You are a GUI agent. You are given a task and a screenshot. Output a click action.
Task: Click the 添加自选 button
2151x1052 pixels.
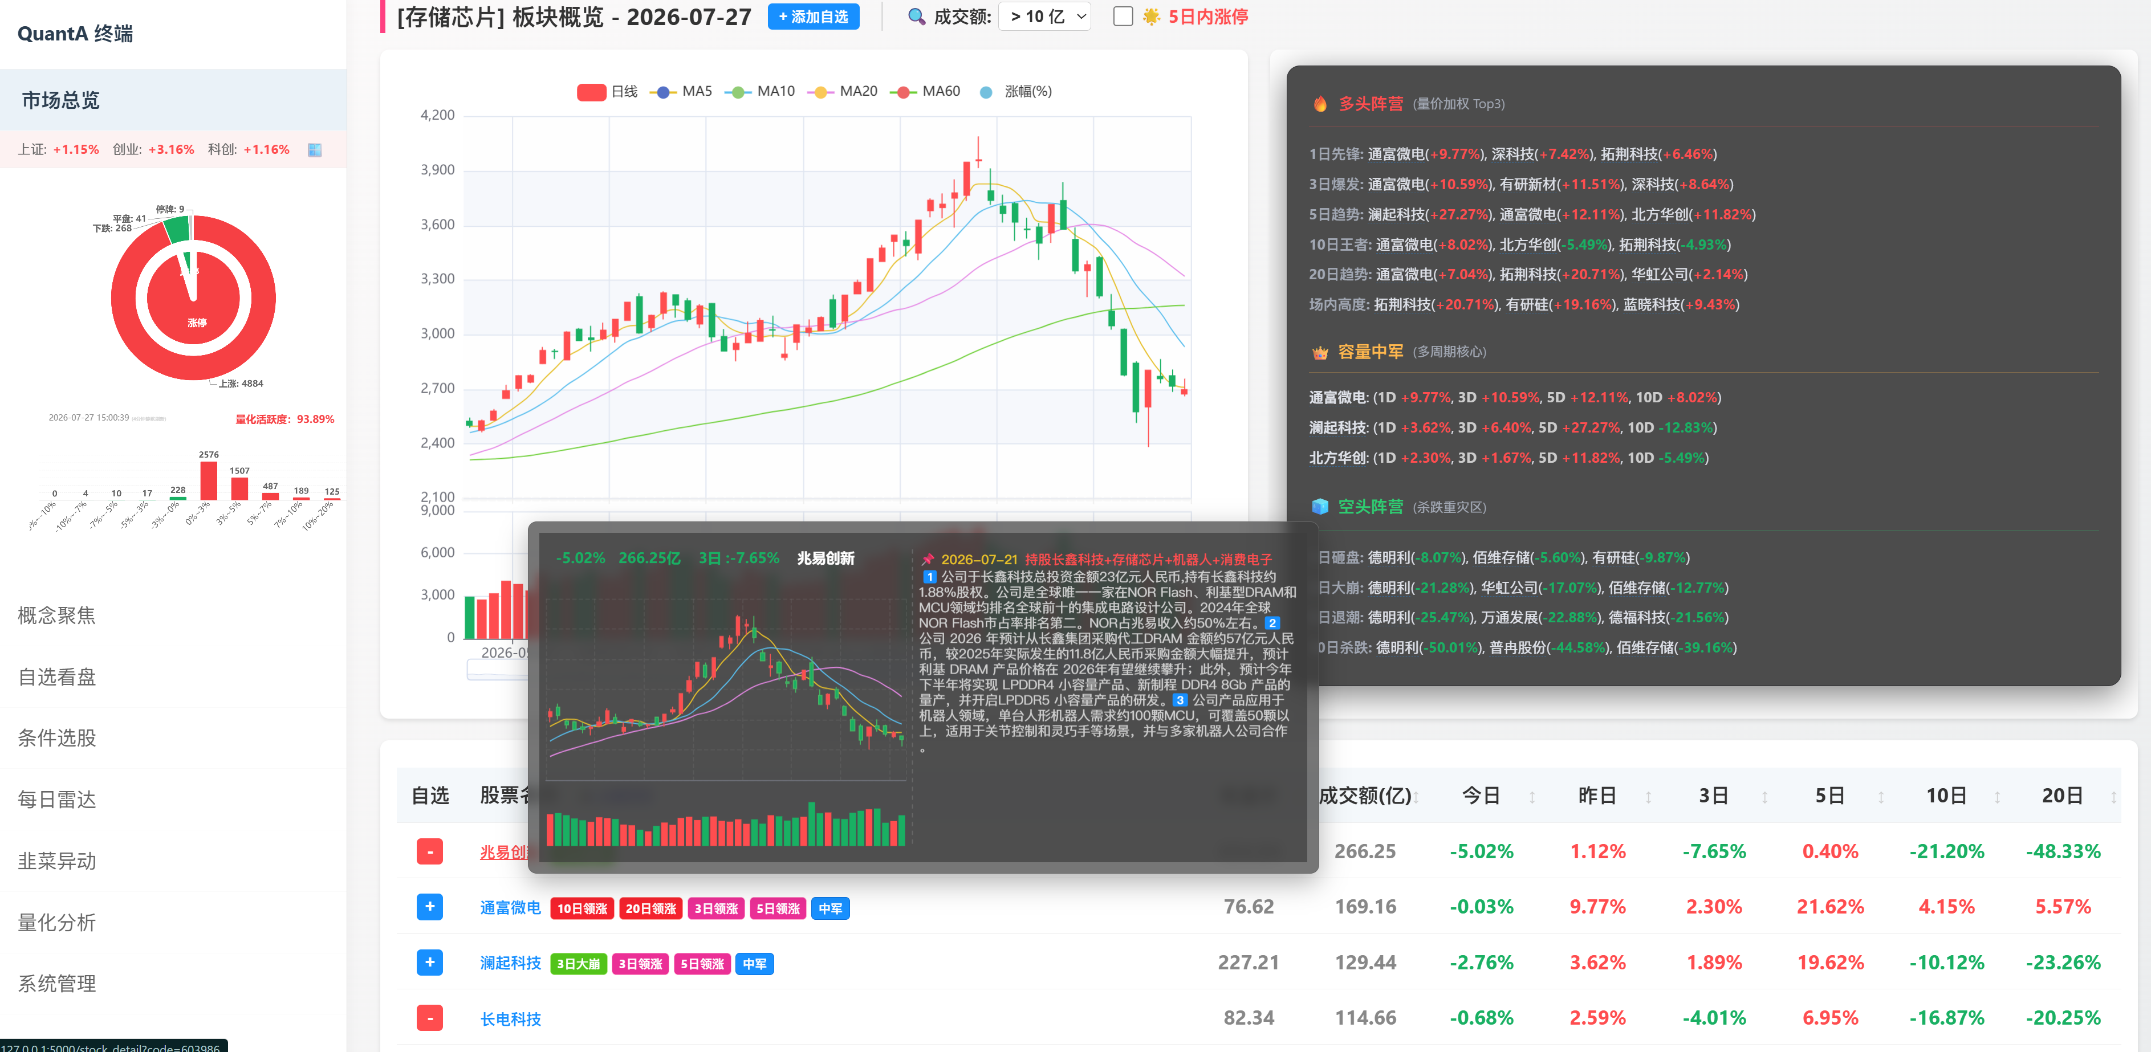click(814, 17)
